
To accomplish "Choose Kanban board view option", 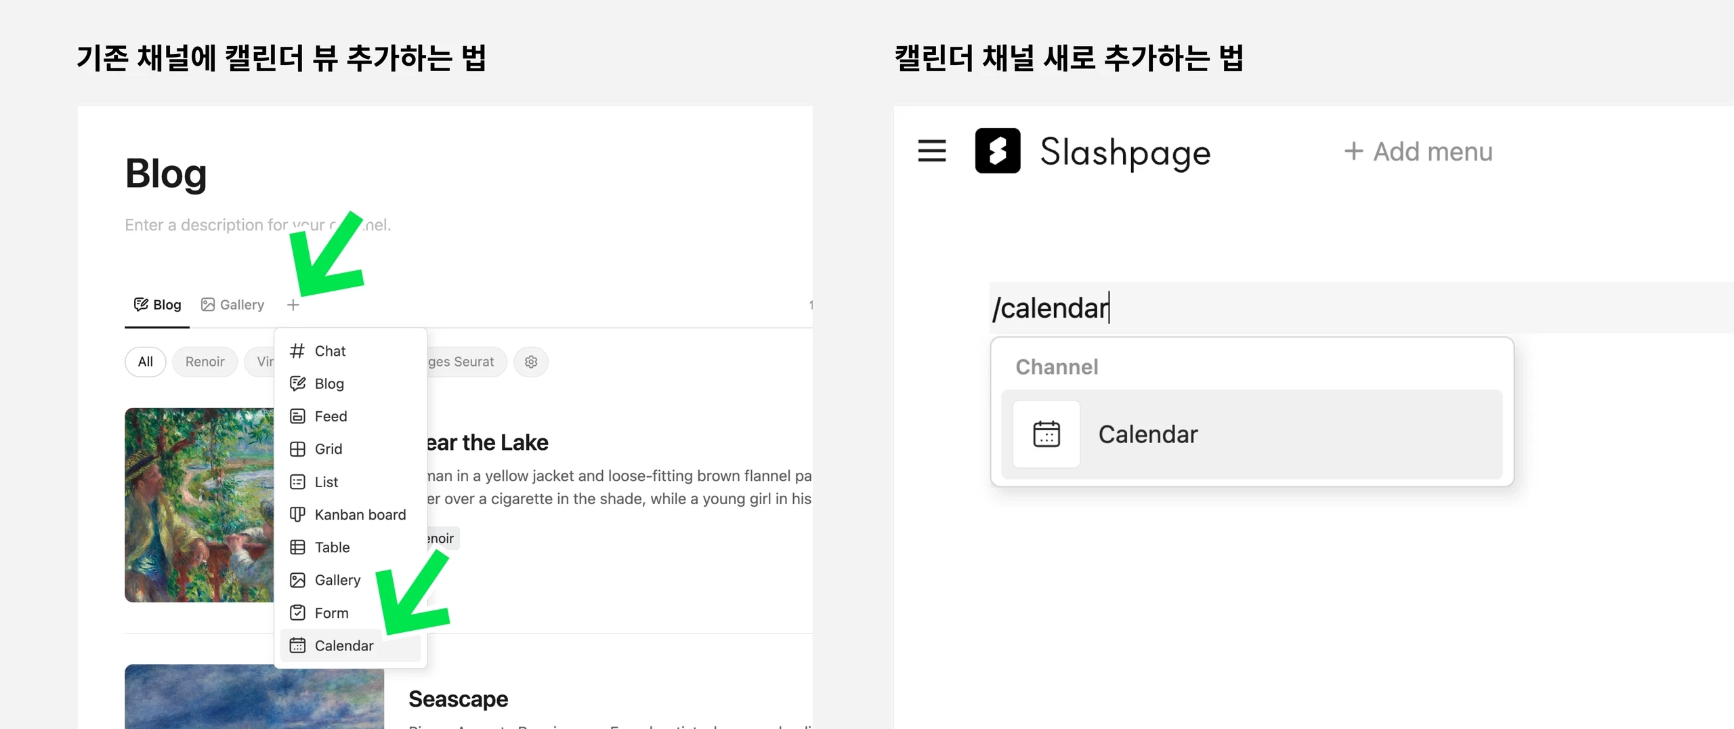I will (x=360, y=515).
